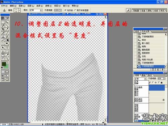Viewport: 168px width, 126px height.
Task: Switch to Standard editing mode
Action: [x=3, y=72]
